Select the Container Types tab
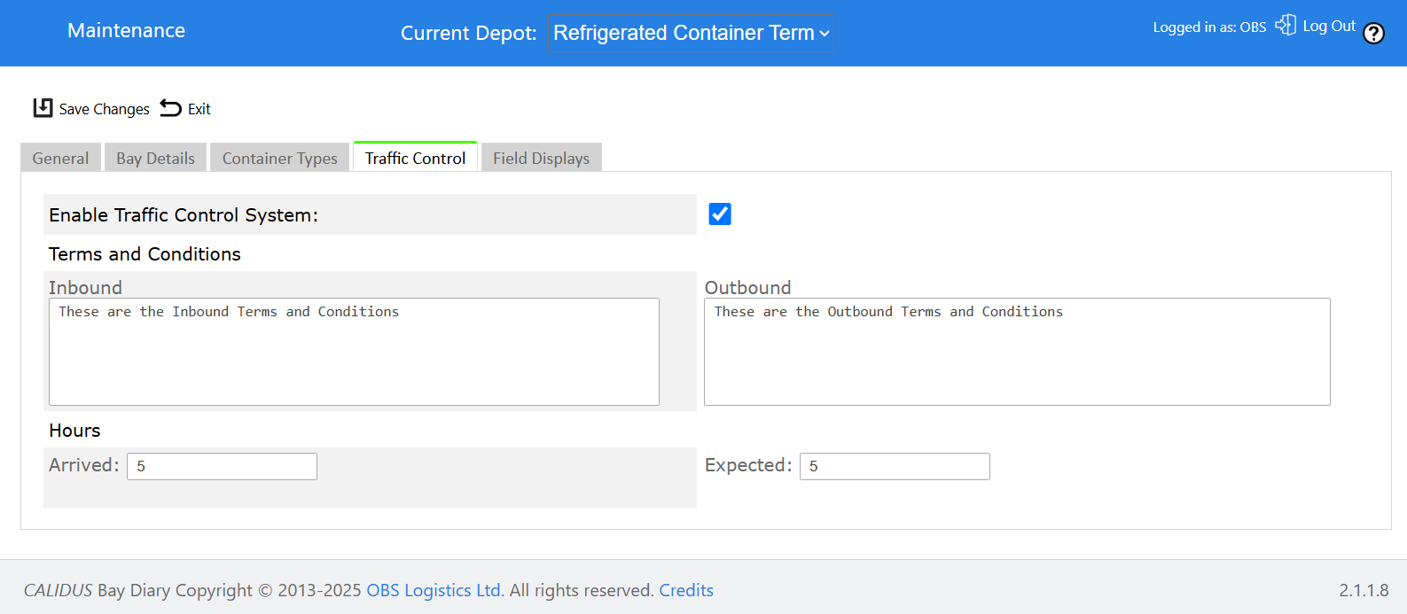This screenshot has width=1407, height=614. click(279, 158)
